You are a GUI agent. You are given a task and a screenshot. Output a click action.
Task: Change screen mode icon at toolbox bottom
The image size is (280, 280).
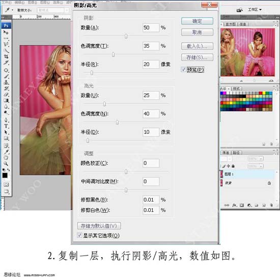[x=6, y=191]
